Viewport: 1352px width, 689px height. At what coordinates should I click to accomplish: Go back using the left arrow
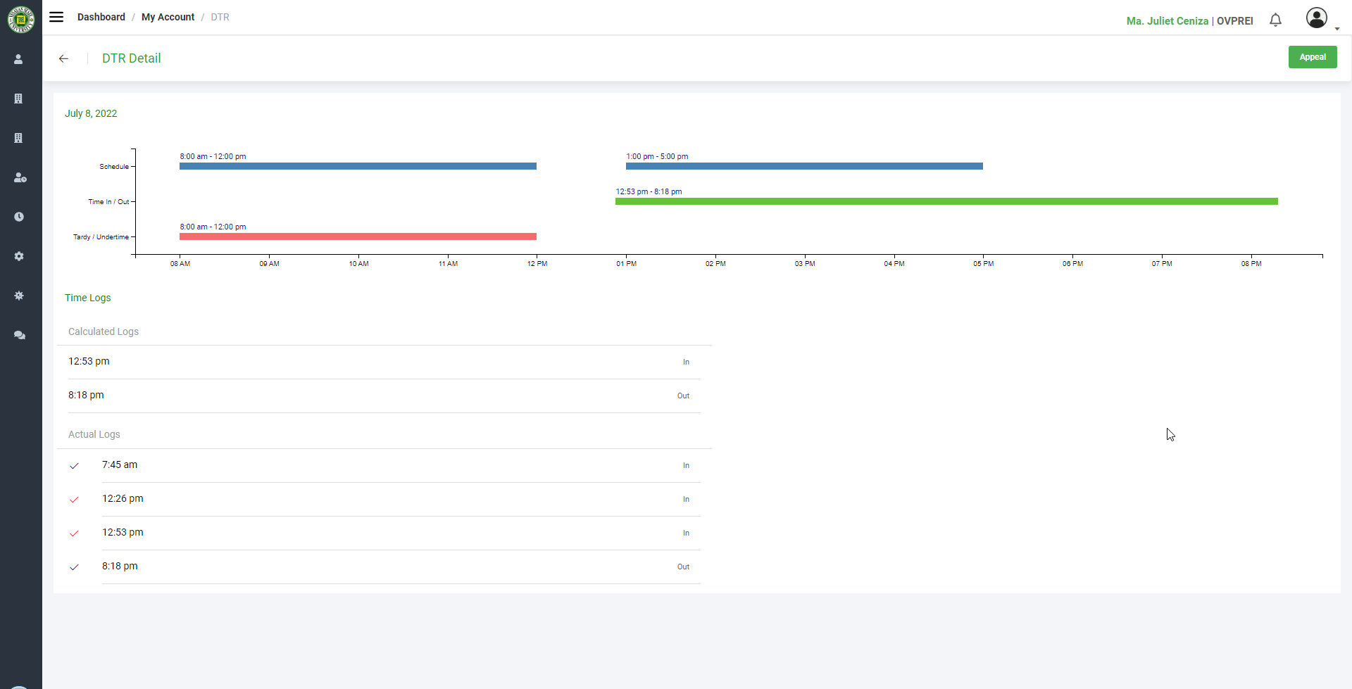coord(63,58)
